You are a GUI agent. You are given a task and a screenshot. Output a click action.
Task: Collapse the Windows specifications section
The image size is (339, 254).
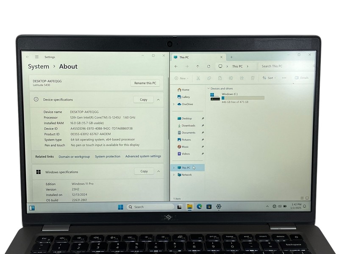point(158,171)
